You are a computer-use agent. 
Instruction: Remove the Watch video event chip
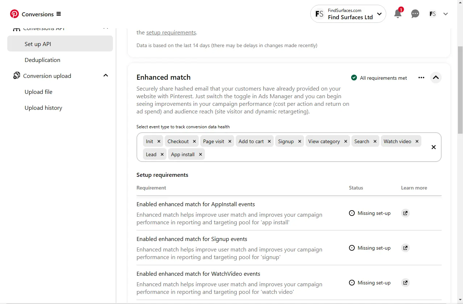point(417,141)
